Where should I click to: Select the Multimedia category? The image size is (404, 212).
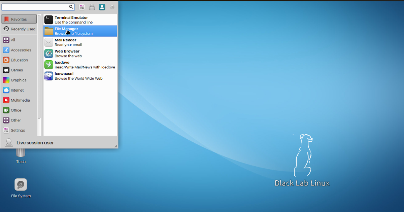19,100
